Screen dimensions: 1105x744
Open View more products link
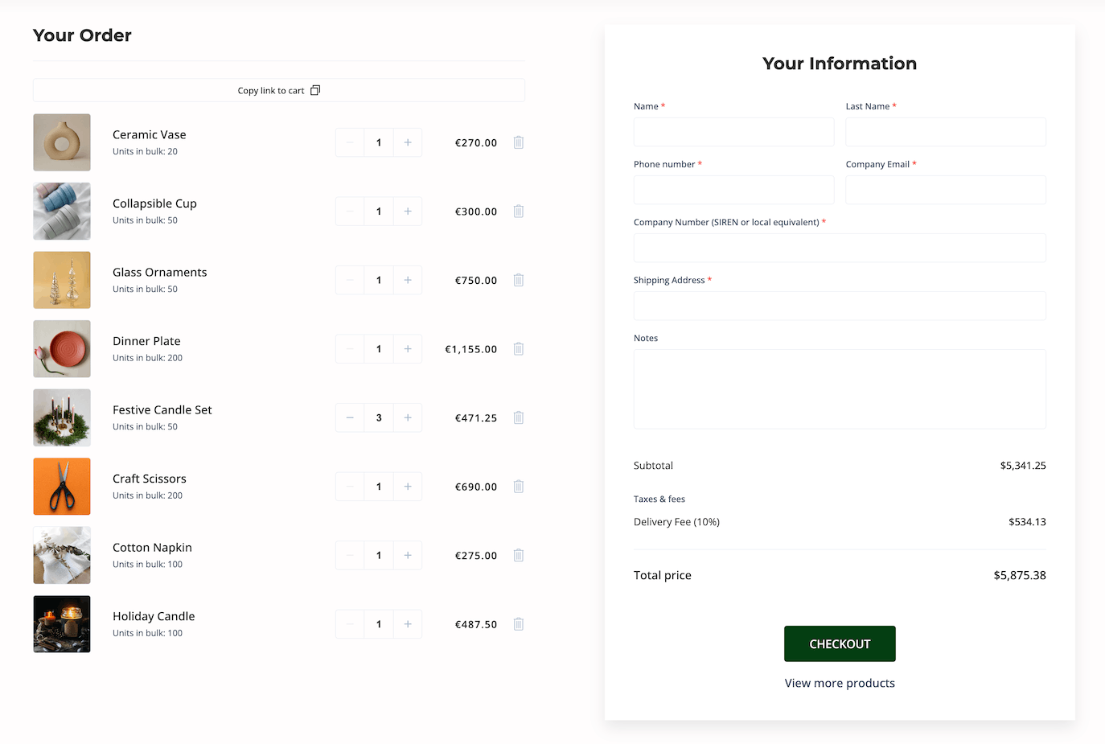pos(840,683)
